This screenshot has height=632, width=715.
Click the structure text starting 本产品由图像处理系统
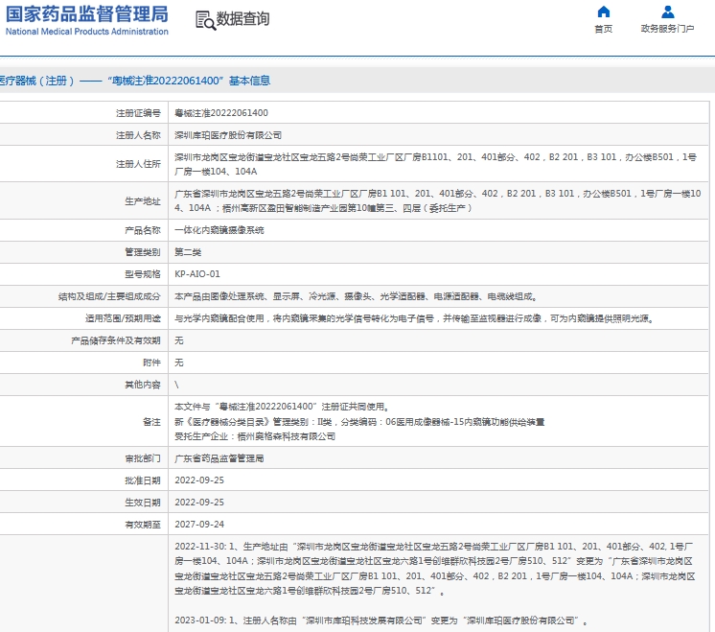click(357, 296)
